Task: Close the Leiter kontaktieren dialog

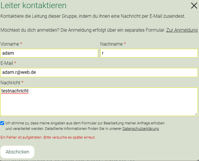Action: click(194, 6)
